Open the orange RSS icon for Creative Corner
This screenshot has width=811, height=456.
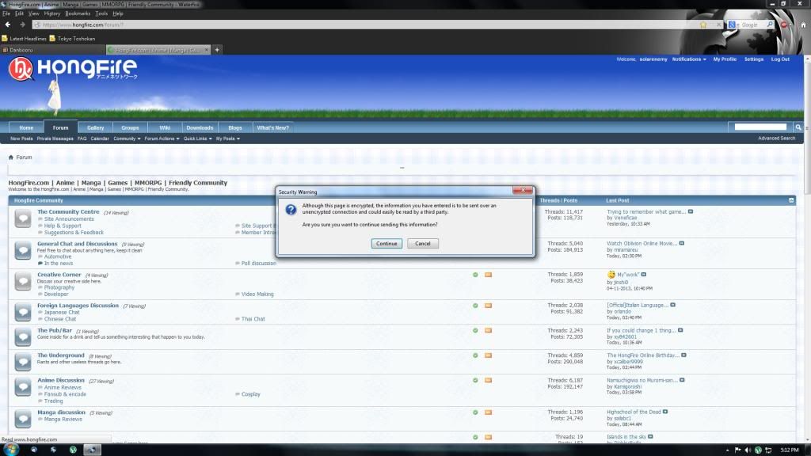point(488,275)
